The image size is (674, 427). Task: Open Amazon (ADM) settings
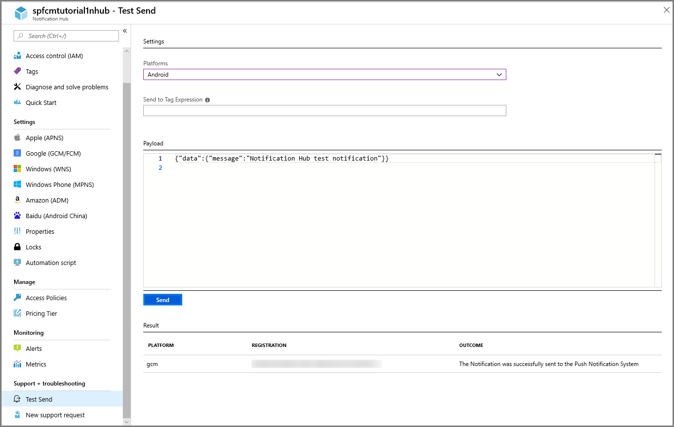tap(46, 200)
